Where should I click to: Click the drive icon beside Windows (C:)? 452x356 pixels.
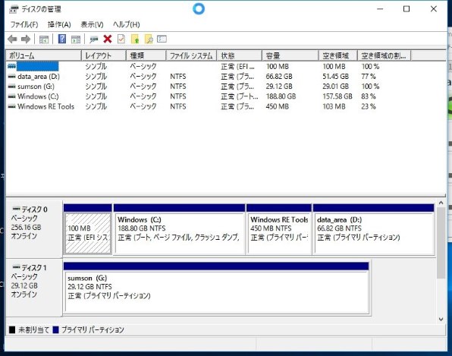[x=12, y=96]
